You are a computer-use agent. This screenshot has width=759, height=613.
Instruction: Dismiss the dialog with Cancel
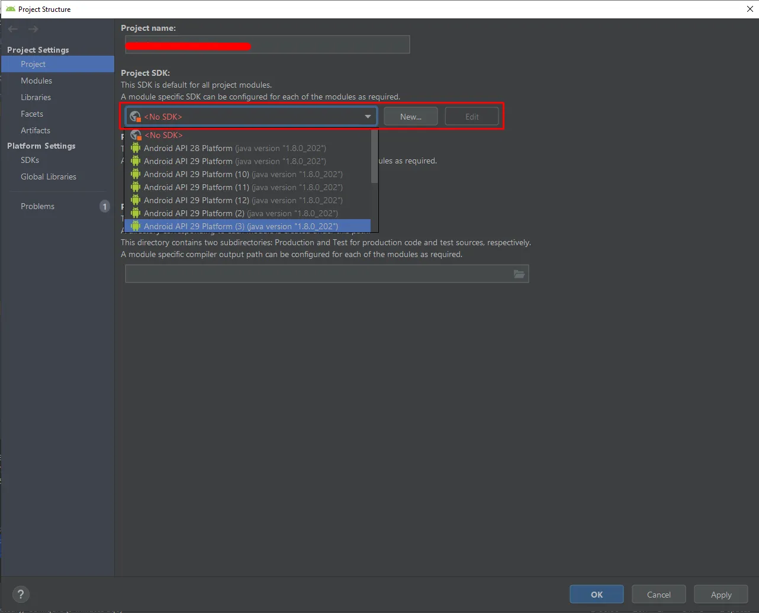pyautogui.click(x=659, y=595)
